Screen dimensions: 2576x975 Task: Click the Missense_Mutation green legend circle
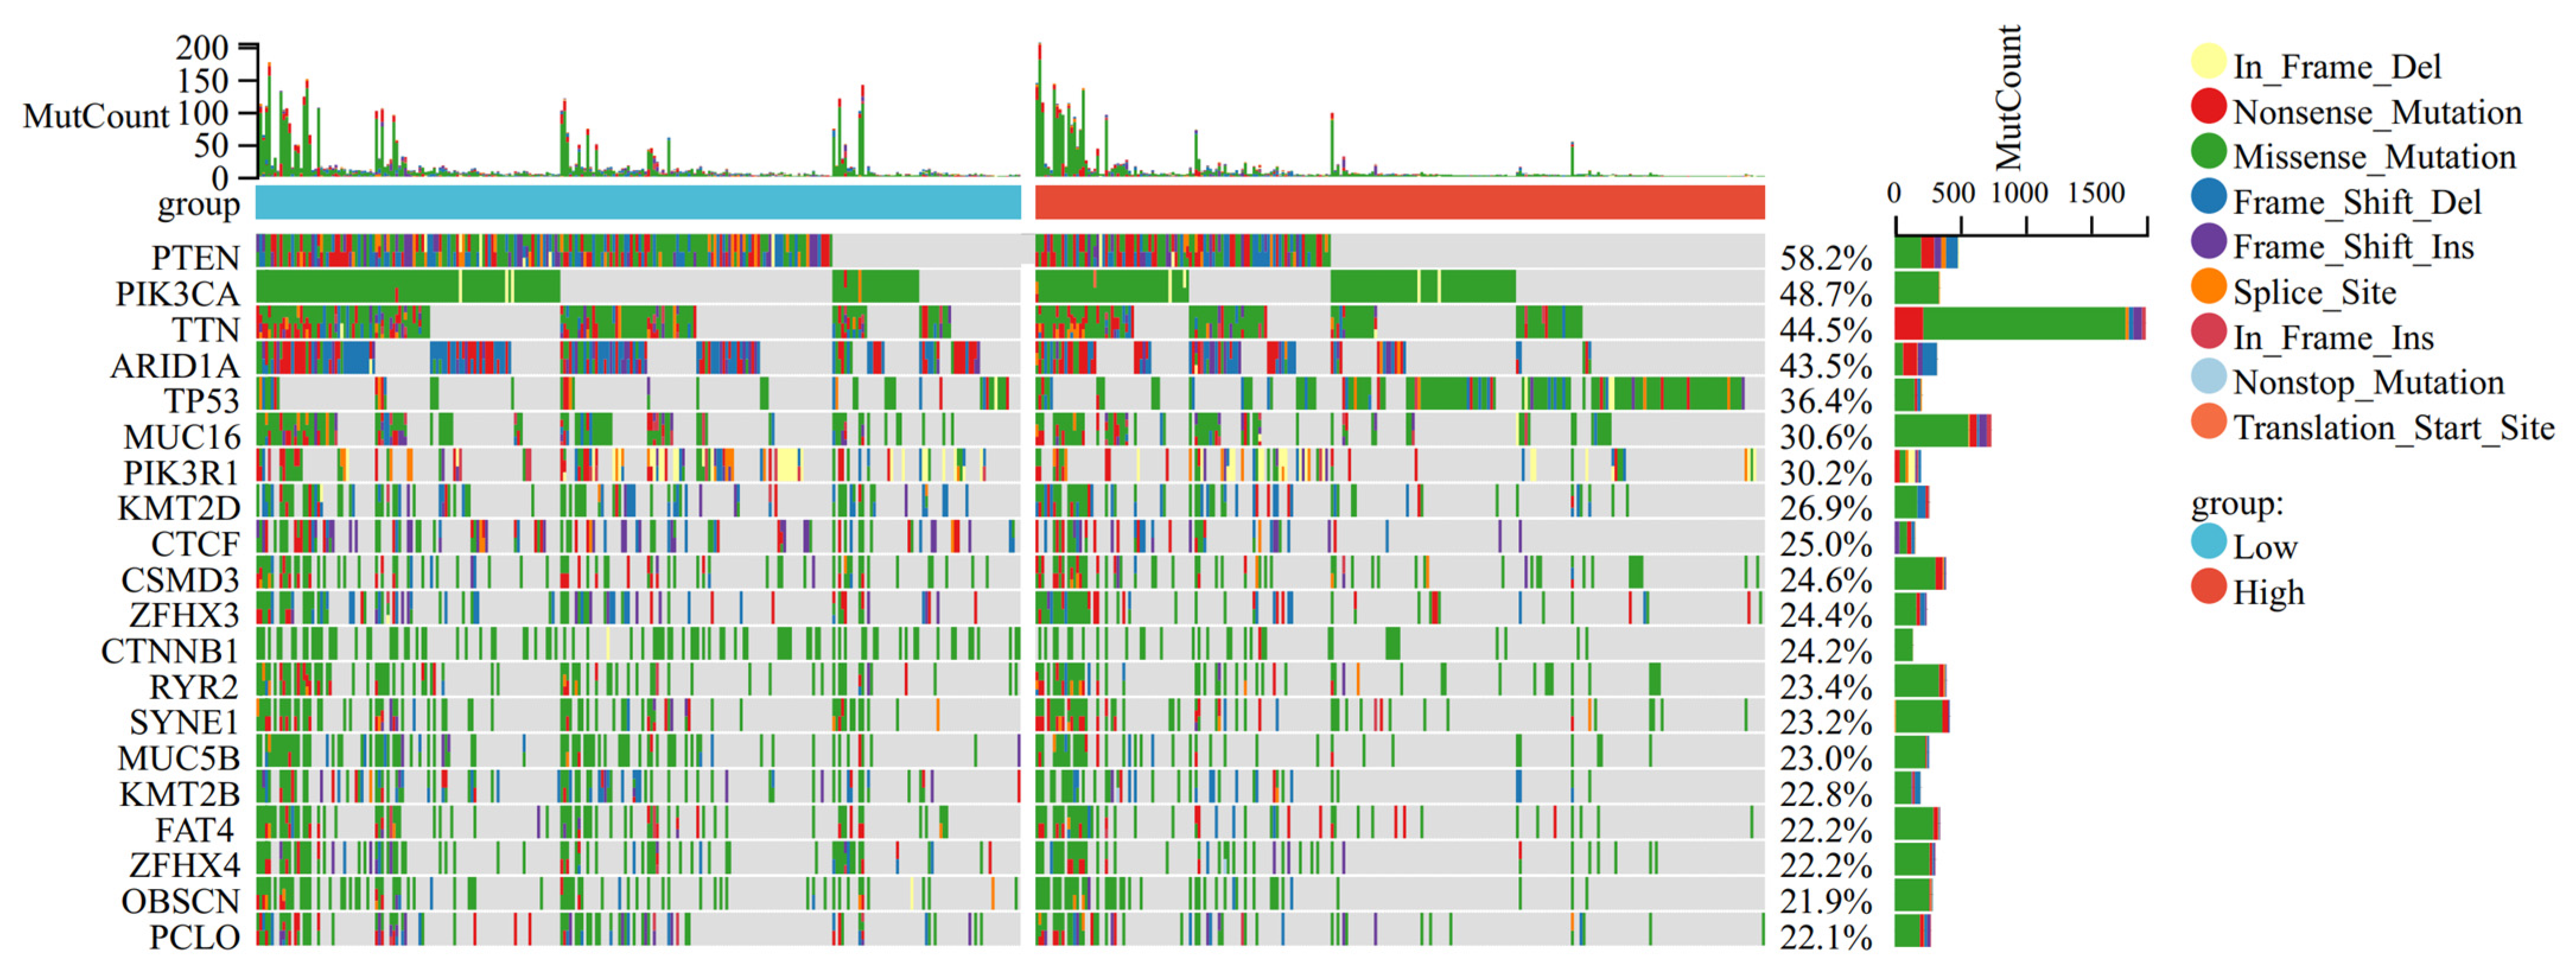click(x=2208, y=152)
